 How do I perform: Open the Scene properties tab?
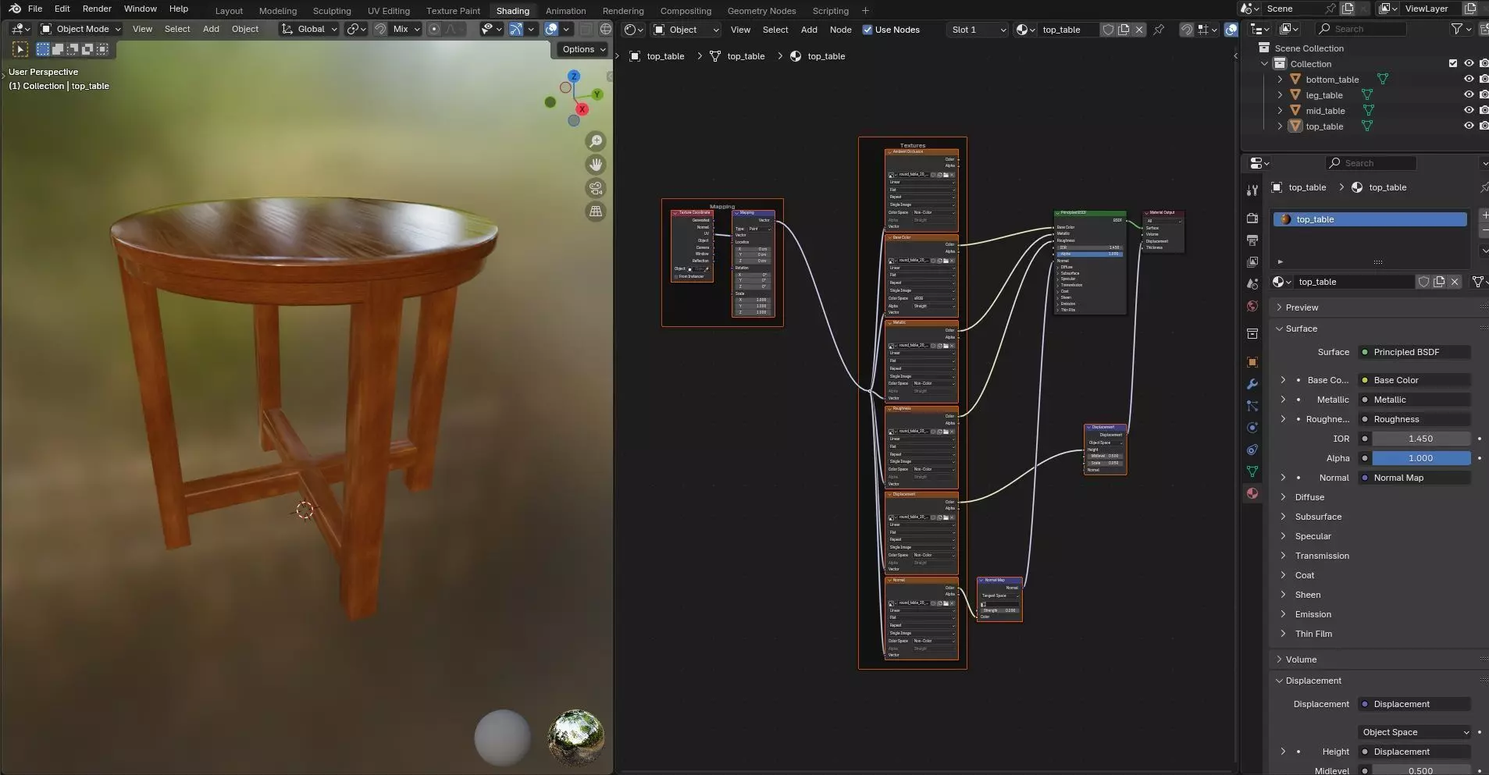pos(1252,284)
